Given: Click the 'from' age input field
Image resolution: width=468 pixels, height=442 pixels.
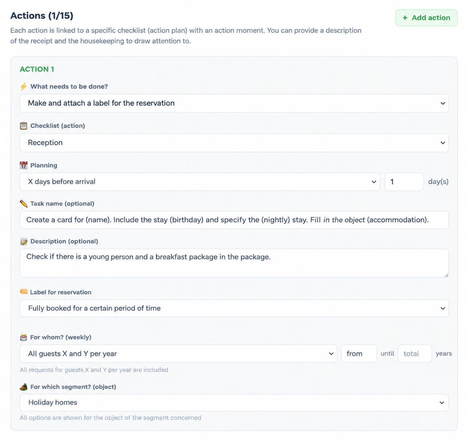Looking at the screenshot, I should [359, 354].
